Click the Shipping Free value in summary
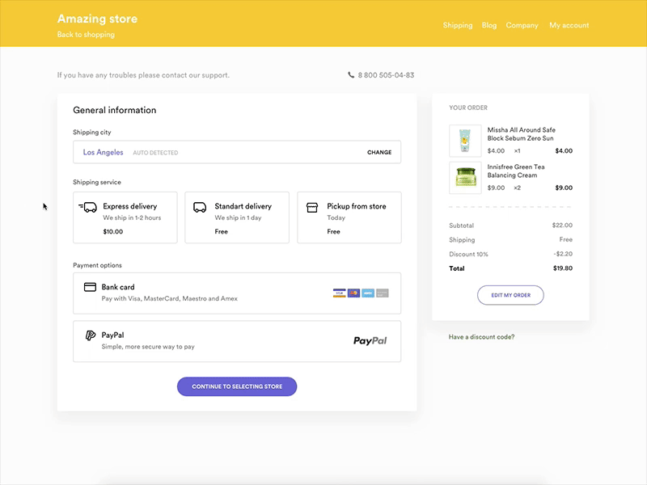647x485 pixels. click(565, 239)
